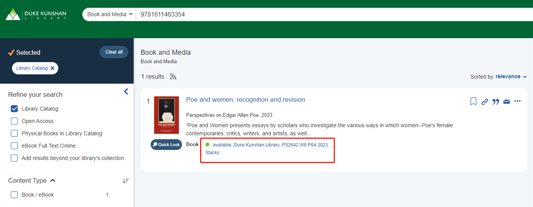Click the Poe and Women cover thumbnail

click(166, 115)
